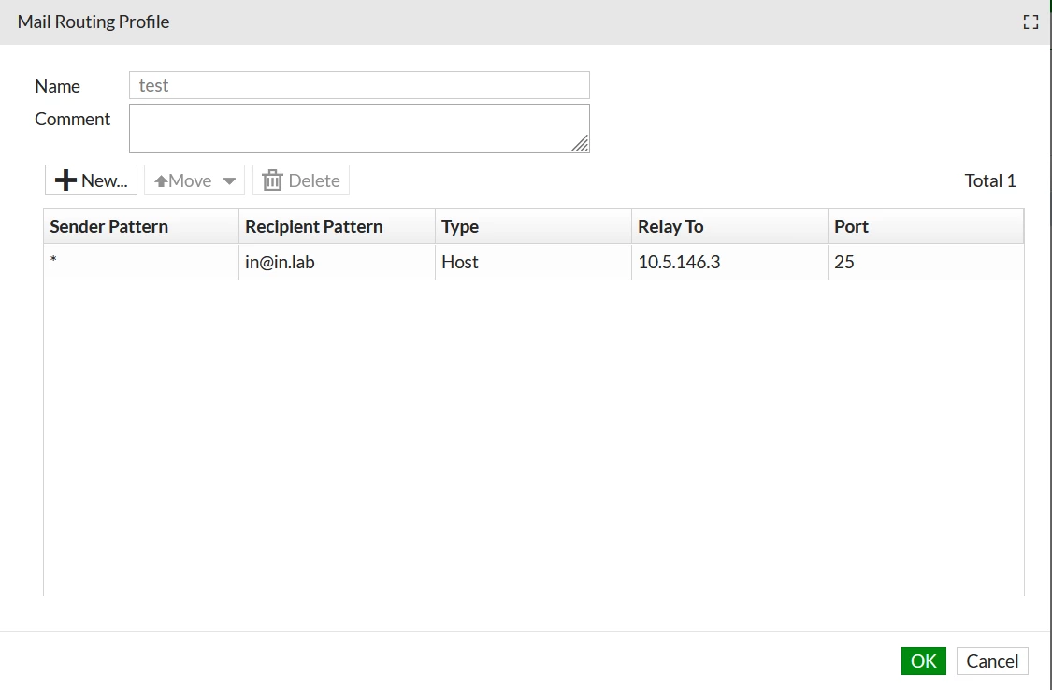Screen dimensions: 1052x690
Task: Click the trash icon on the Delete button
Action: pos(272,180)
